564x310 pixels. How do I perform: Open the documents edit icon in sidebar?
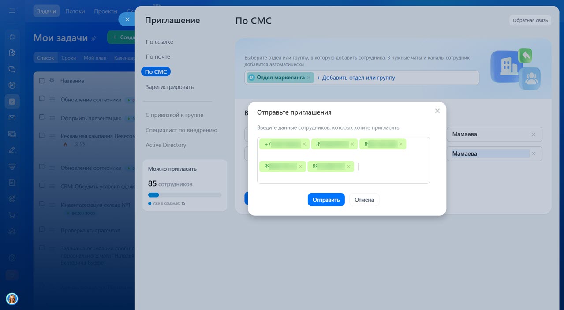point(12,53)
